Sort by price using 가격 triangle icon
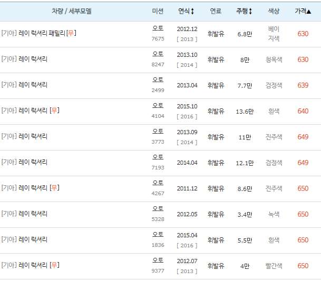The width and height of the screenshot is (321, 281). [x=309, y=12]
